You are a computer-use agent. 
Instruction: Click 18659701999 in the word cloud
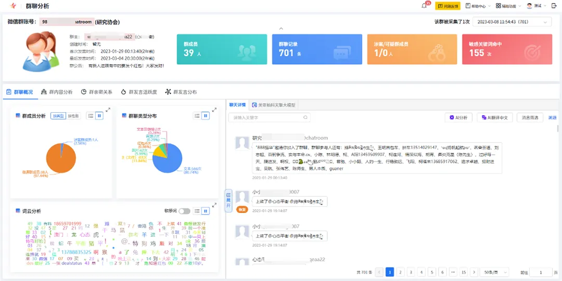(x=67, y=223)
